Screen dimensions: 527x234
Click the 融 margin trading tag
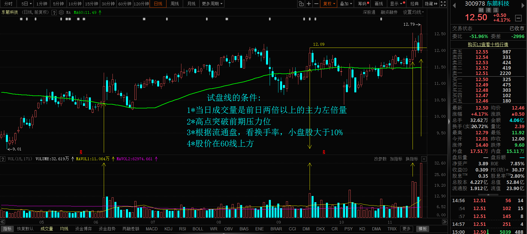pyautogui.click(x=481, y=10)
